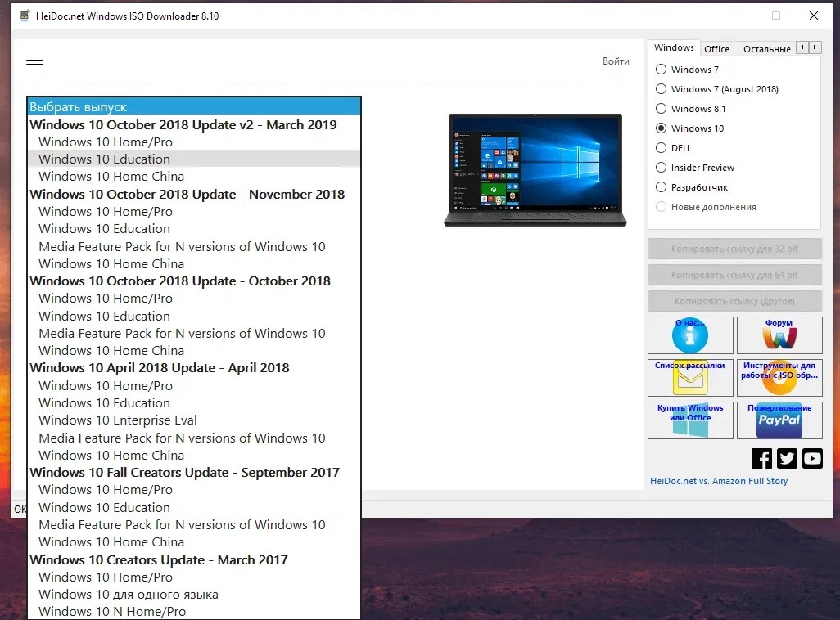Open the Facebook page
The height and width of the screenshot is (620, 840).
(x=761, y=458)
